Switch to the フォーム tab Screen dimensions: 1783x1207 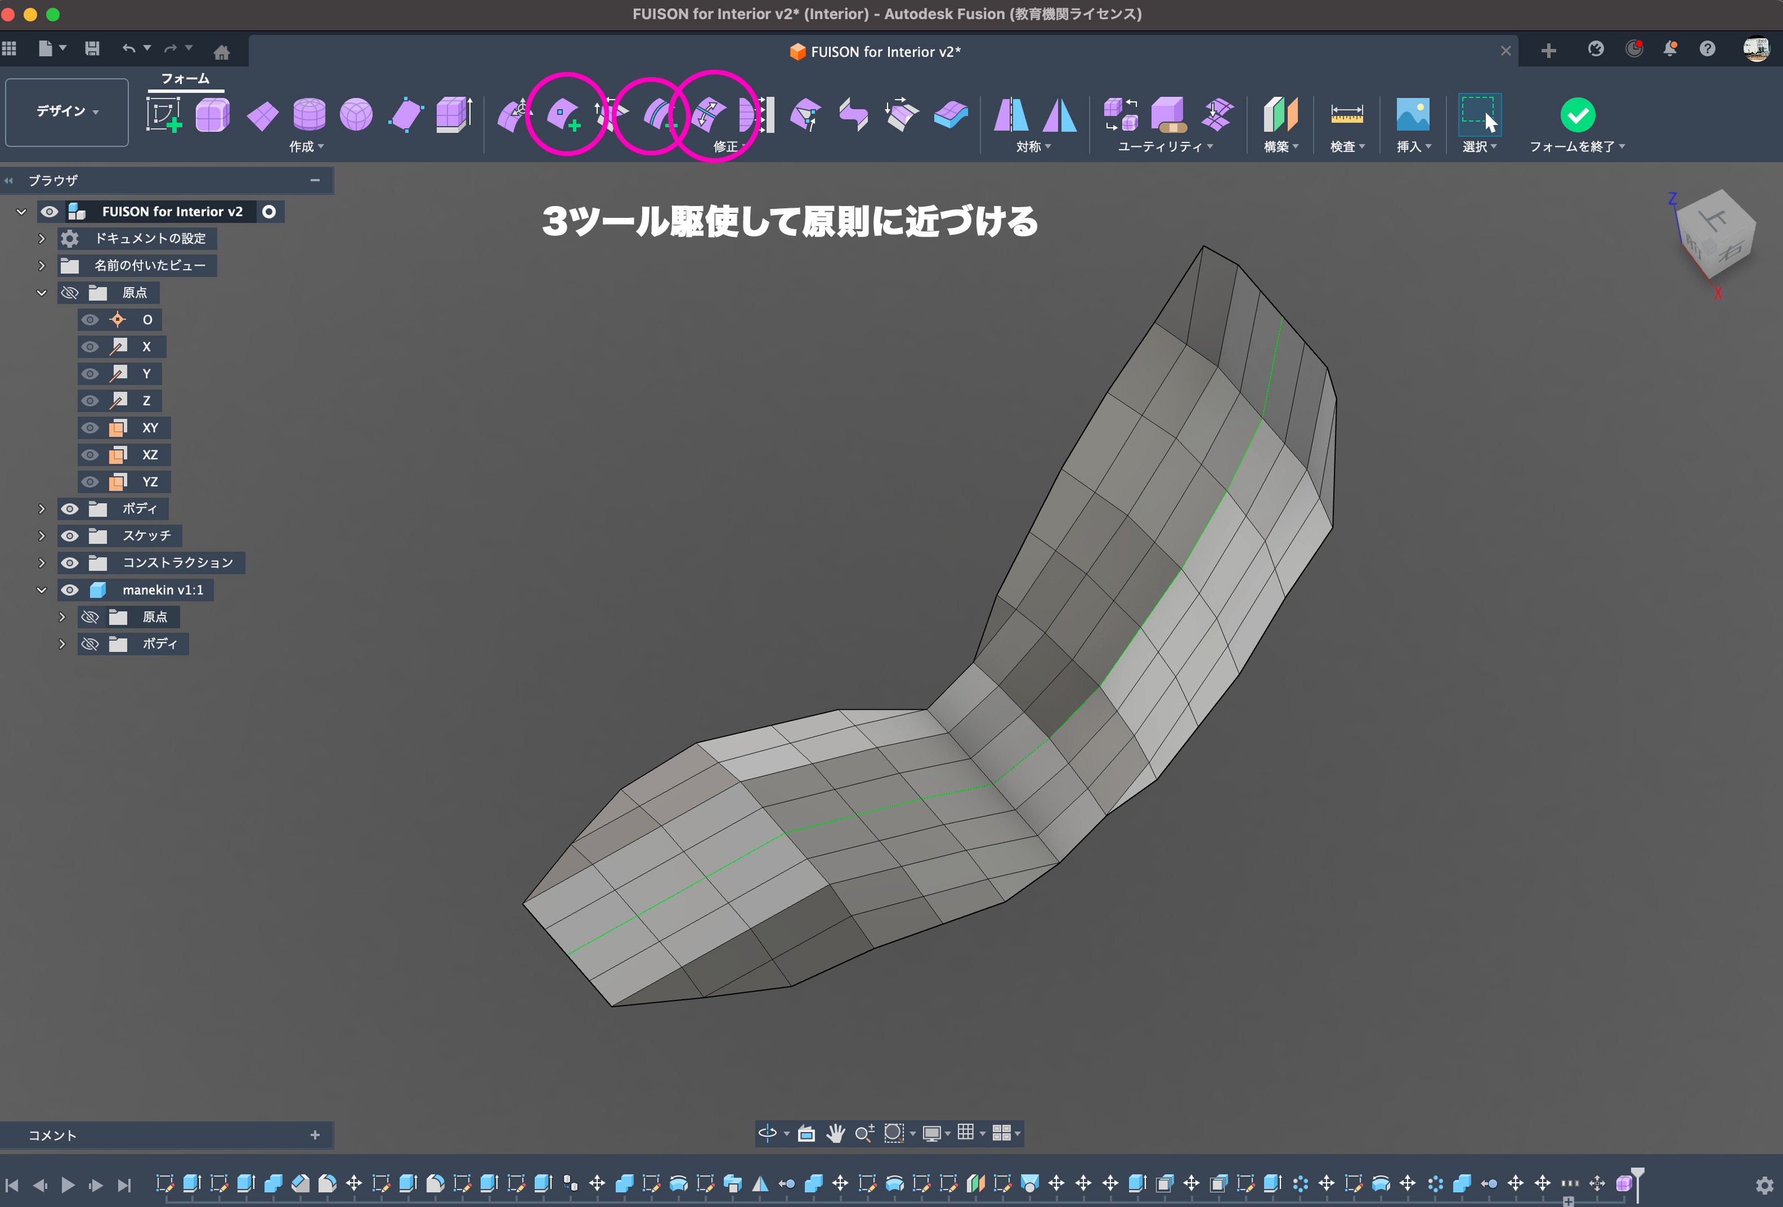coord(185,79)
